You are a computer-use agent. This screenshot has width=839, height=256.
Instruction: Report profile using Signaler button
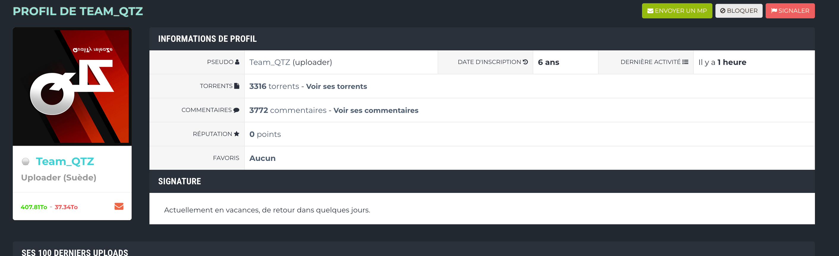point(790,11)
